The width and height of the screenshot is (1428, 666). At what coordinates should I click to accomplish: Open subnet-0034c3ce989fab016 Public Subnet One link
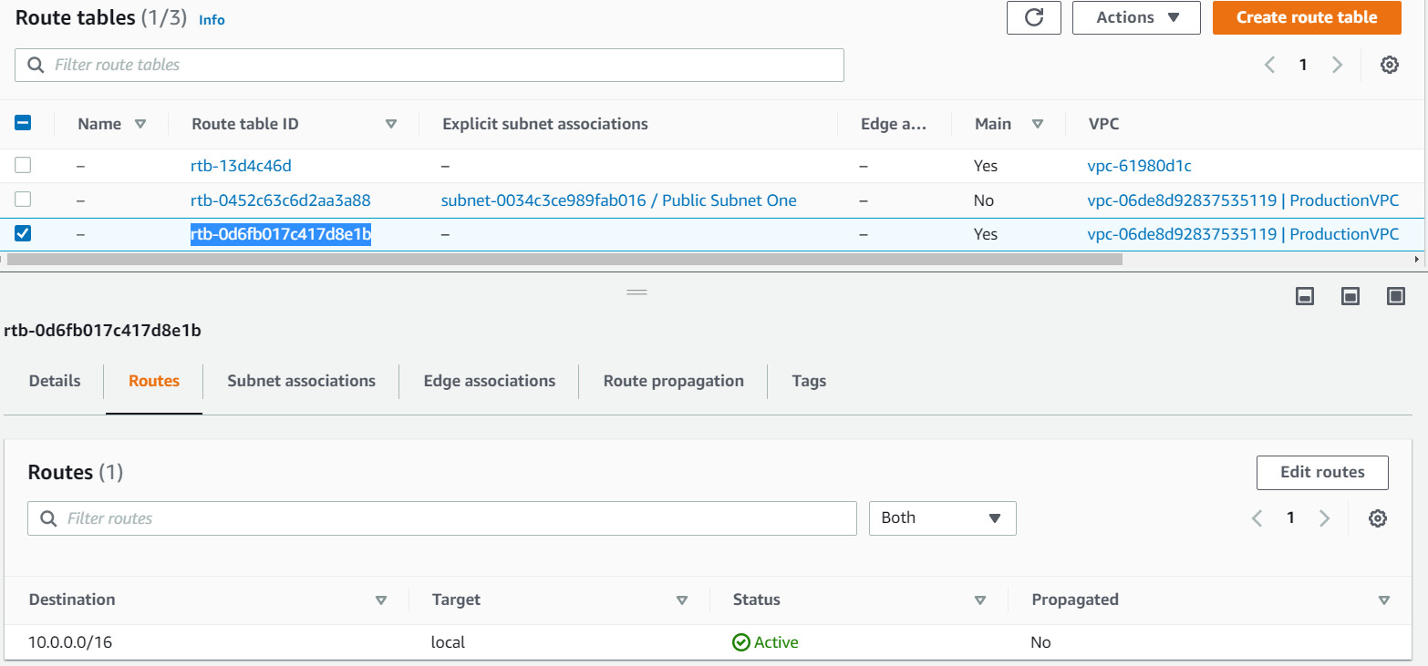619,200
